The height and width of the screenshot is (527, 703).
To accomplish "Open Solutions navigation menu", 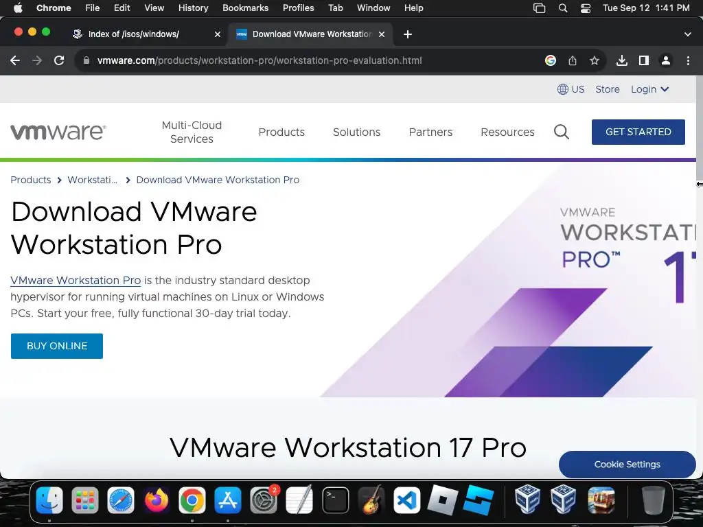I will click(x=356, y=132).
